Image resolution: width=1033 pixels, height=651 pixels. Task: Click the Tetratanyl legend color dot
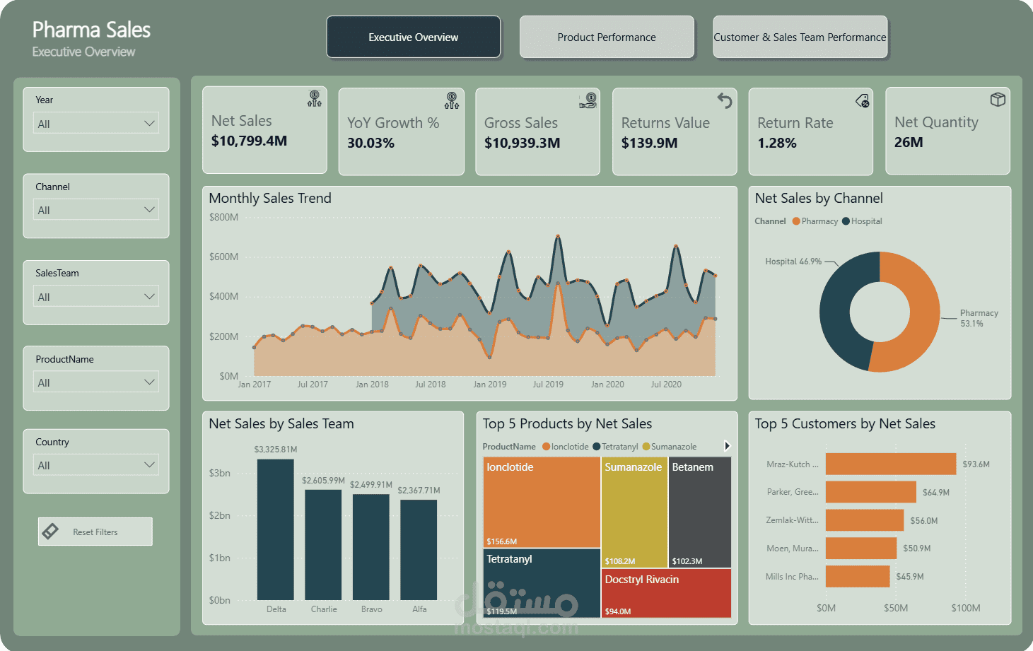point(596,447)
